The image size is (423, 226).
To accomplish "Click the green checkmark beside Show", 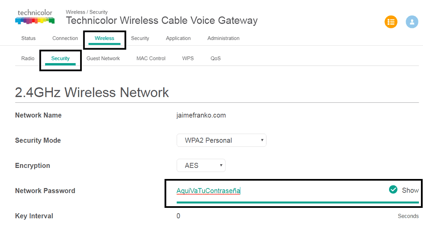I will (x=393, y=190).
